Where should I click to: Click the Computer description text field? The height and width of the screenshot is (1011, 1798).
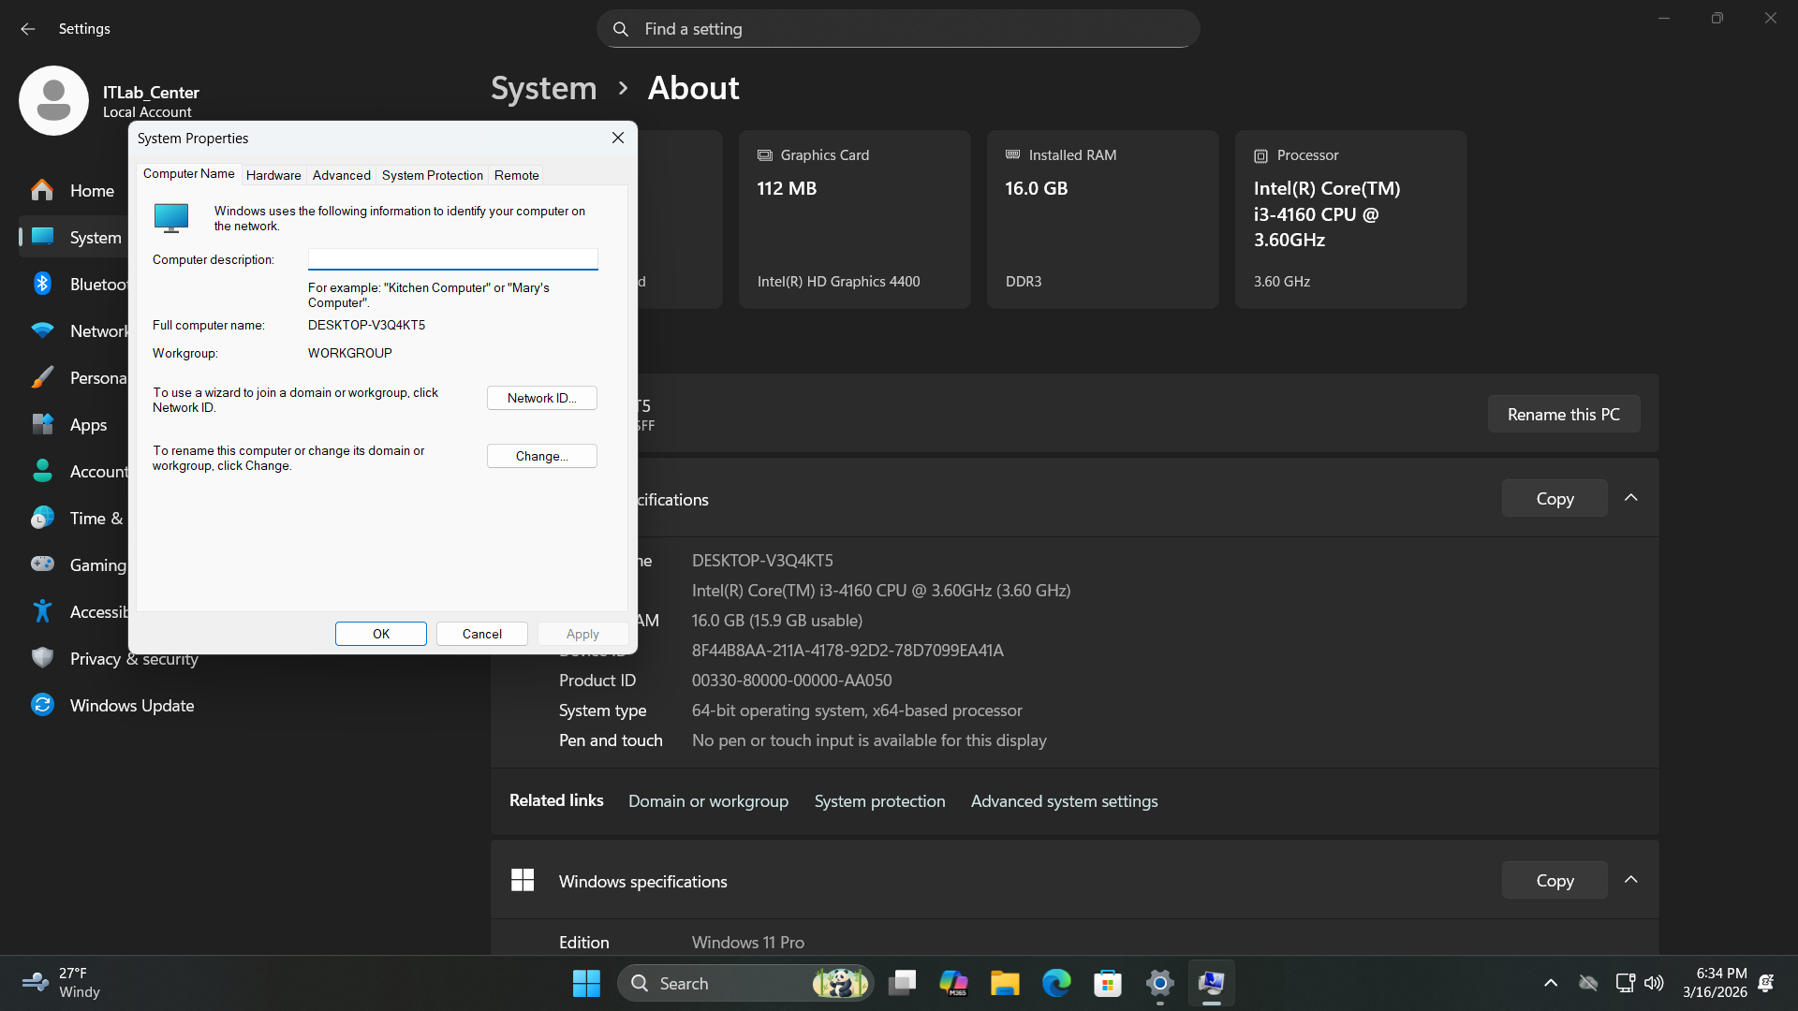point(452,259)
